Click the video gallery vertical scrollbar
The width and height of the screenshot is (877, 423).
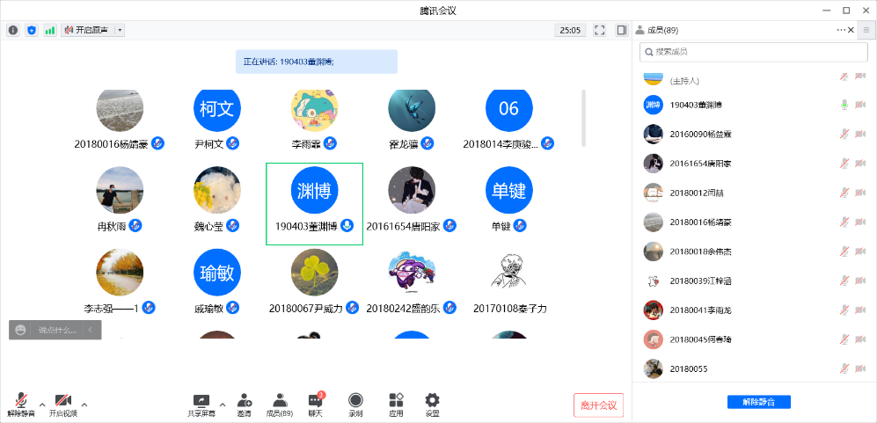pyautogui.click(x=583, y=118)
